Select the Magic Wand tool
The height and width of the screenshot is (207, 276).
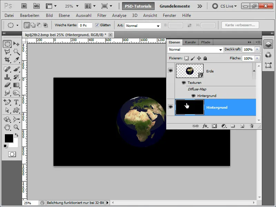tap(16, 52)
